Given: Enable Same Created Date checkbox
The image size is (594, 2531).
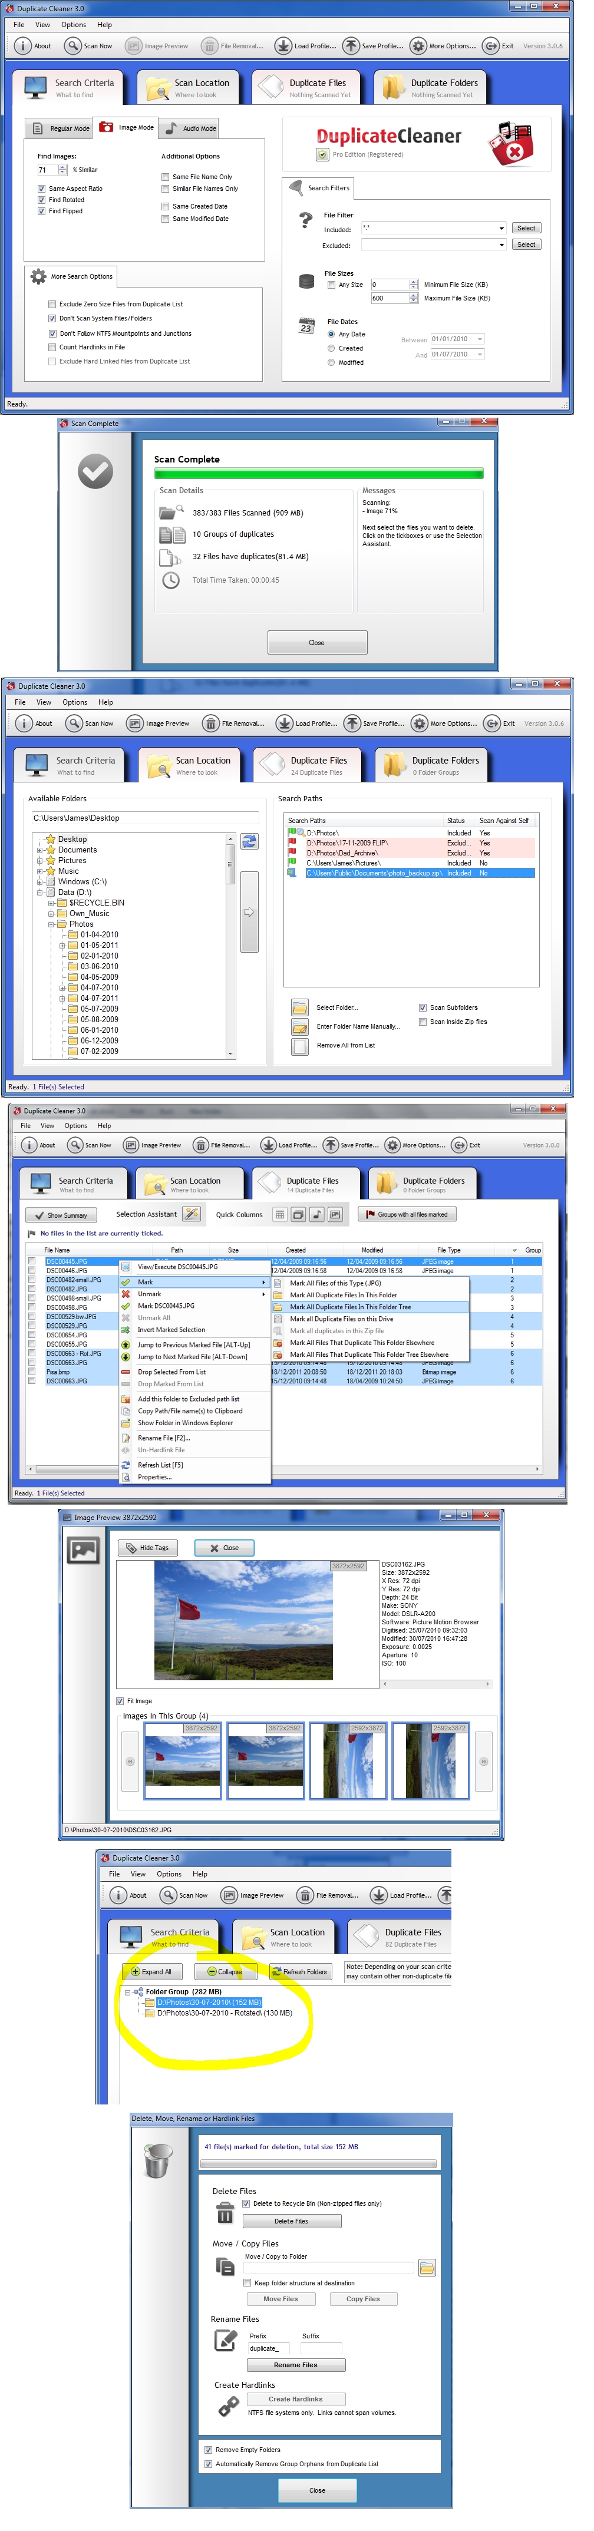Looking at the screenshot, I should 165,206.
